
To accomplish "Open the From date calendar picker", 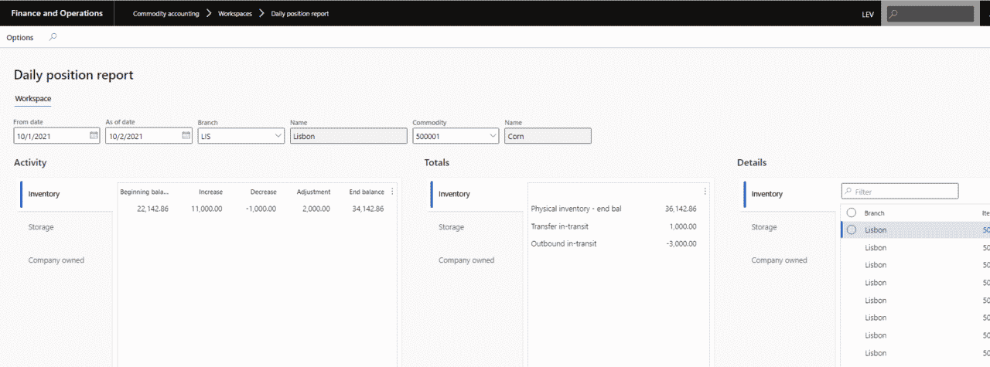I will click(94, 136).
